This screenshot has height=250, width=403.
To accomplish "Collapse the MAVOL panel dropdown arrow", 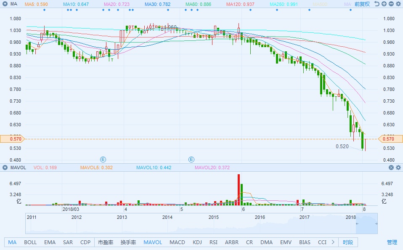I will [5, 168].
